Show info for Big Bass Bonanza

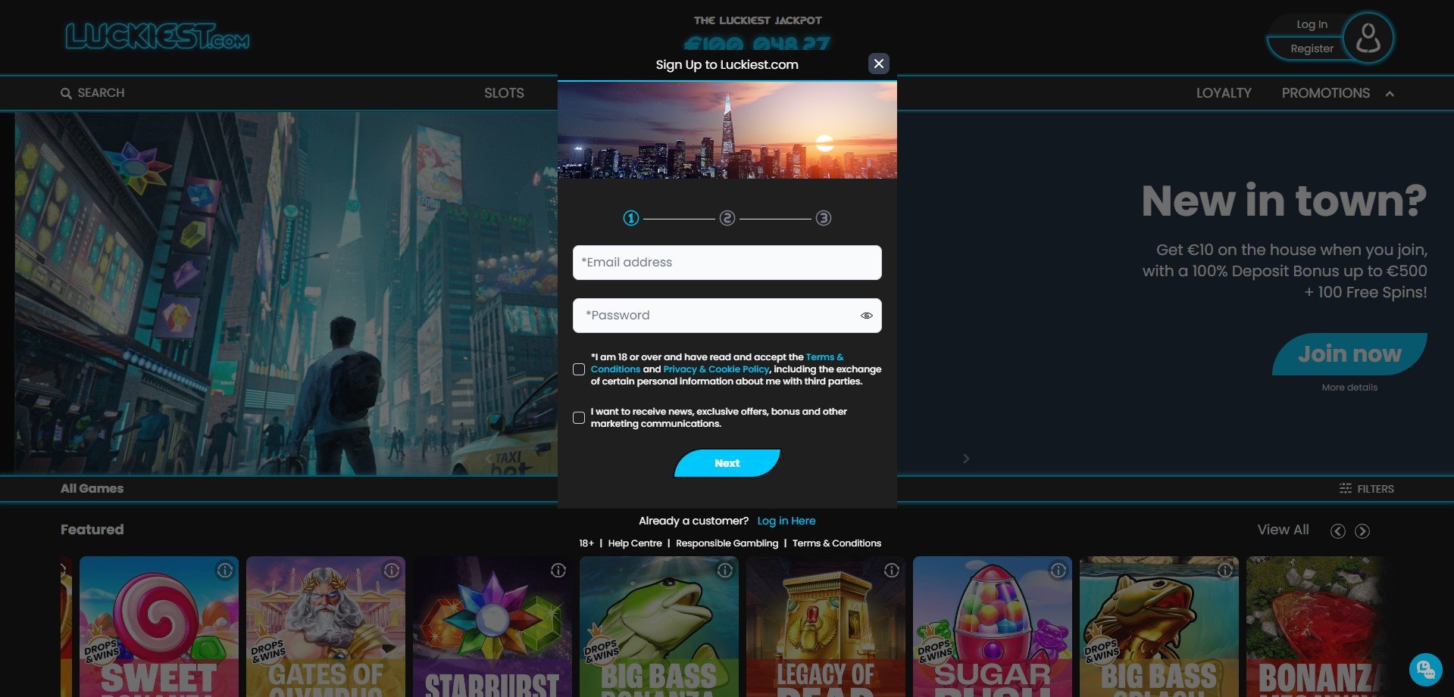pos(725,571)
